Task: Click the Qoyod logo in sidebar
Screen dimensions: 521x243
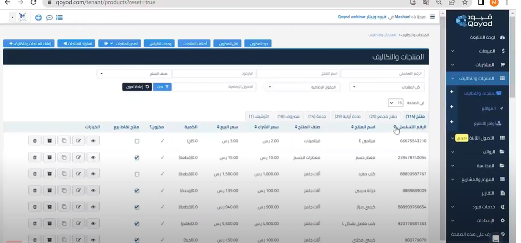Action: tap(474, 20)
